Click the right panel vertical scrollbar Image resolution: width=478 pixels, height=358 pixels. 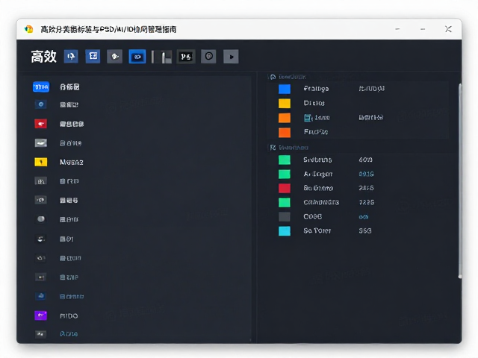point(460,180)
